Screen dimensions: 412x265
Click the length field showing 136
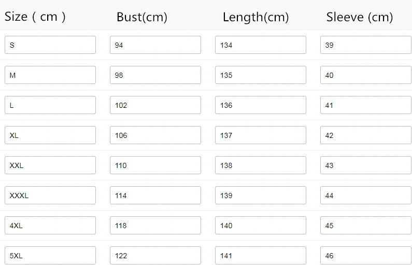[x=261, y=105]
